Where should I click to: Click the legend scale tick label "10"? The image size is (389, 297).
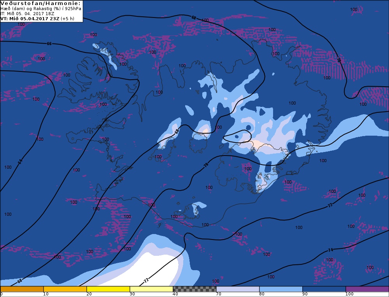coord(46,294)
